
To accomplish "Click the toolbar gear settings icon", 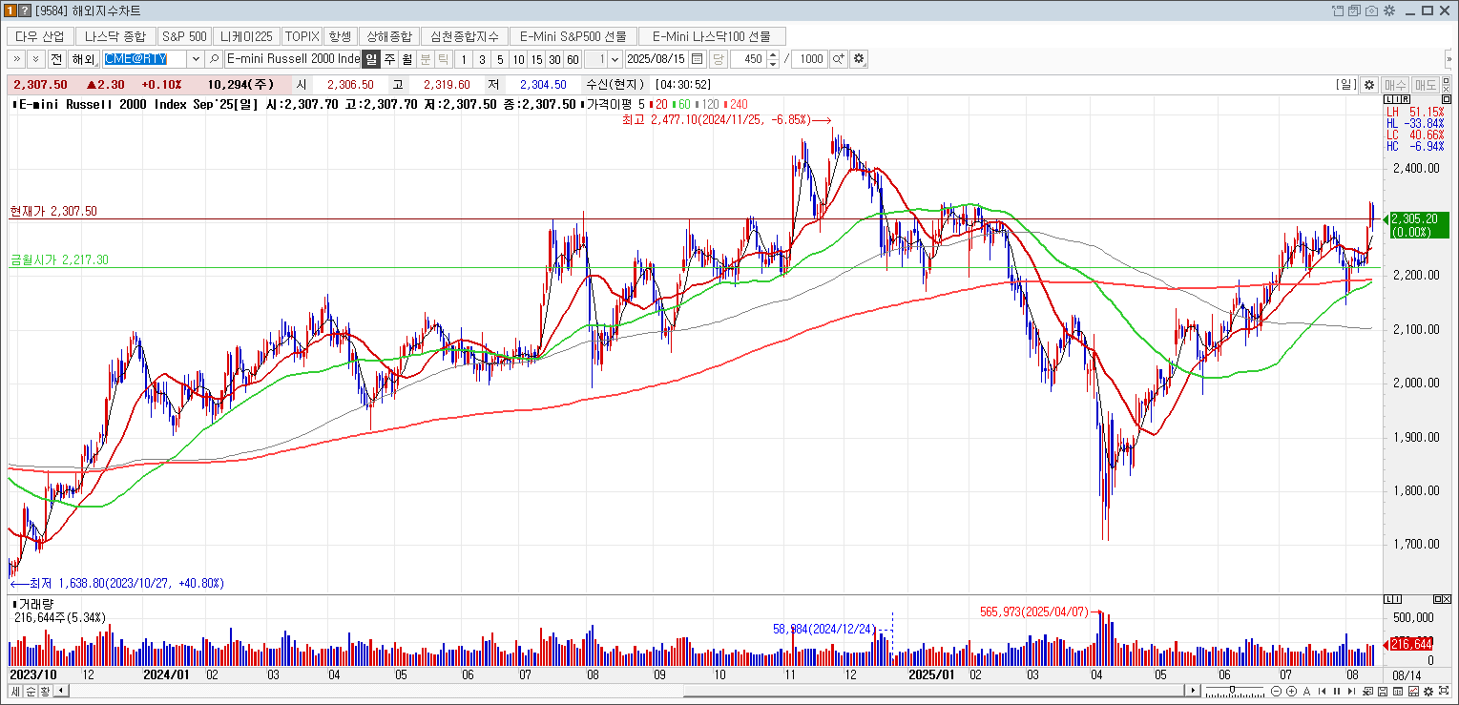I will [x=859, y=59].
